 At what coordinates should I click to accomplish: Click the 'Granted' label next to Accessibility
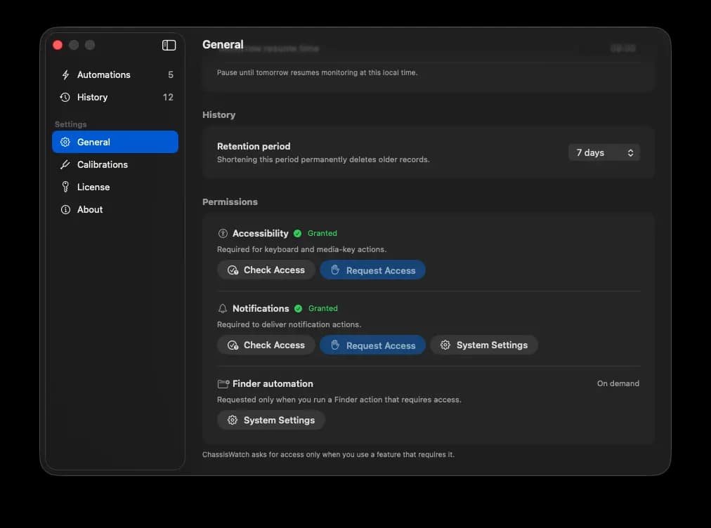[x=322, y=233]
